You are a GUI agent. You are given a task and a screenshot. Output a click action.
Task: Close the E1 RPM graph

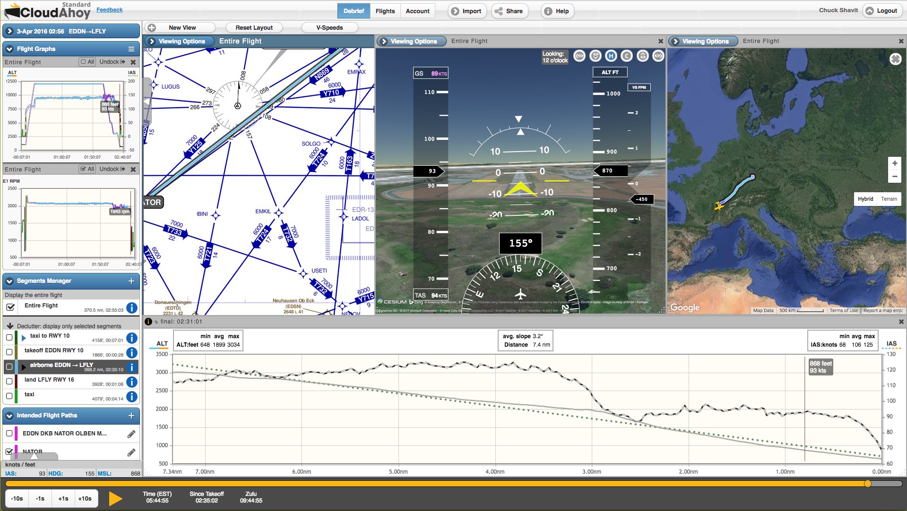tap(133, 170)
